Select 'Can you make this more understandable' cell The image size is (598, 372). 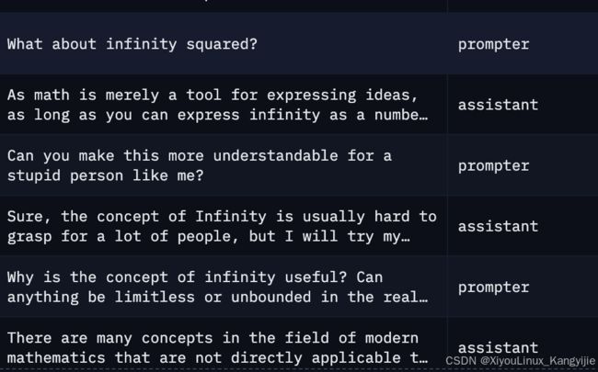[224, 165]
